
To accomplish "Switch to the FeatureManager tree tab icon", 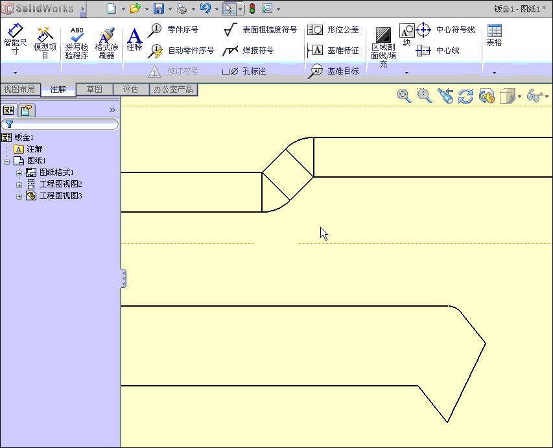I will (9, 110).
